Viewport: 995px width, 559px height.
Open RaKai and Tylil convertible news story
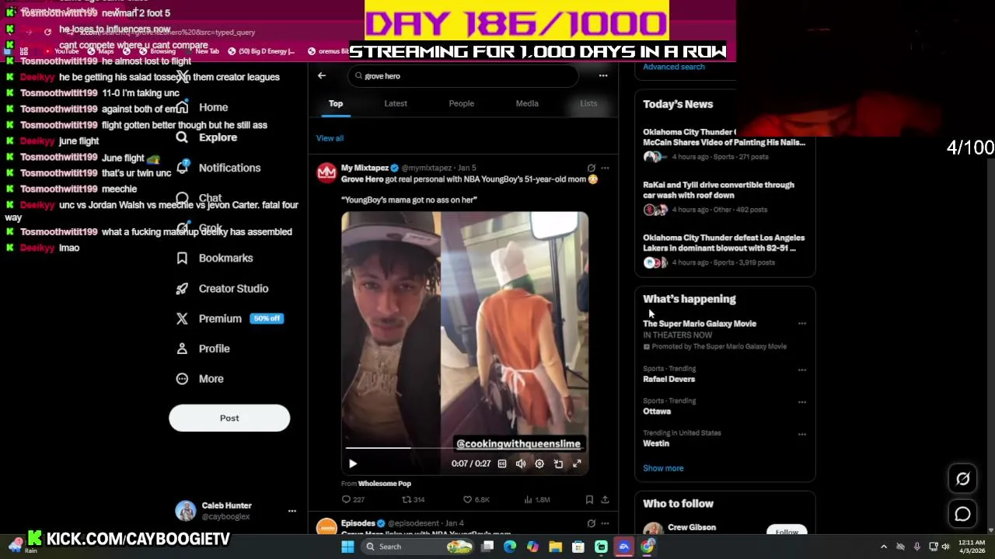[724, 197]
